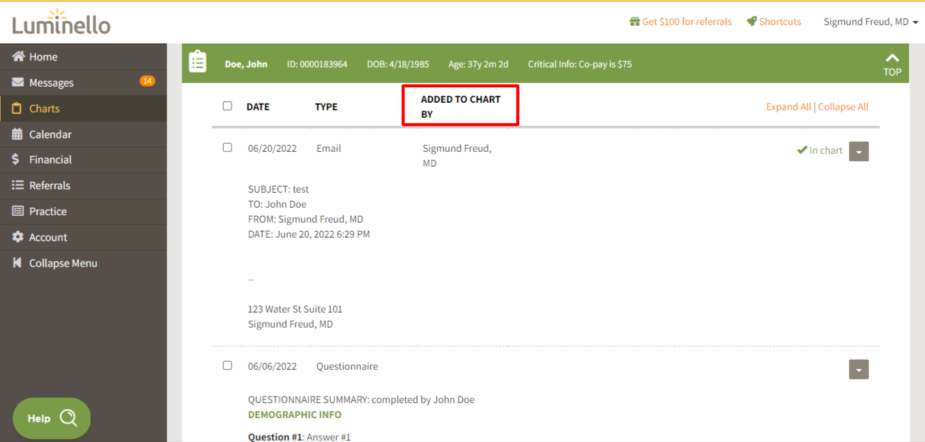Open Account in the sidebar menu
Image resolution: width=925 pixels, height=442 pixels.
(x=83, y=237)
